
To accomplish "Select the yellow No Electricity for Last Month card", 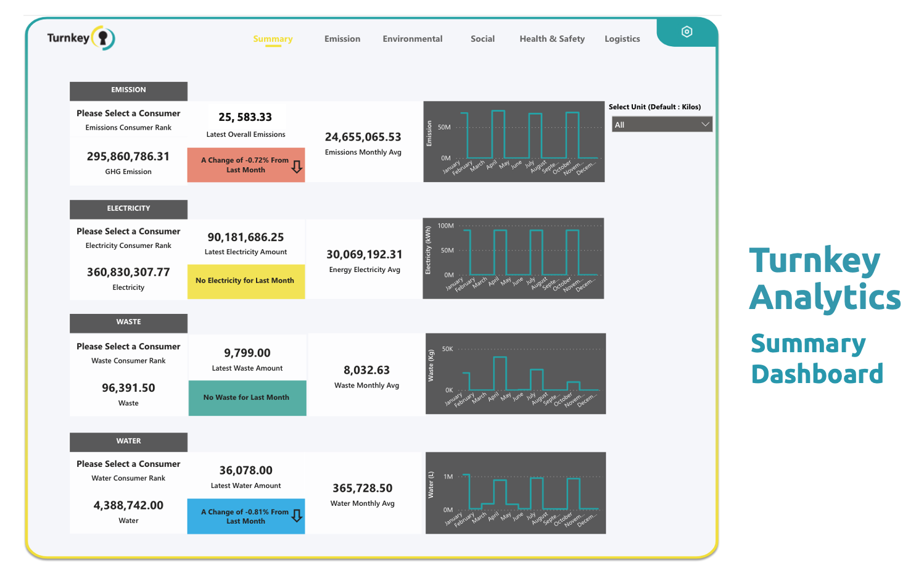I will click(x=246, y=281).
